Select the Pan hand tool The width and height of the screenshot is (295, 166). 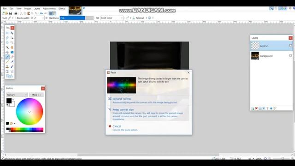pos(12,47)
